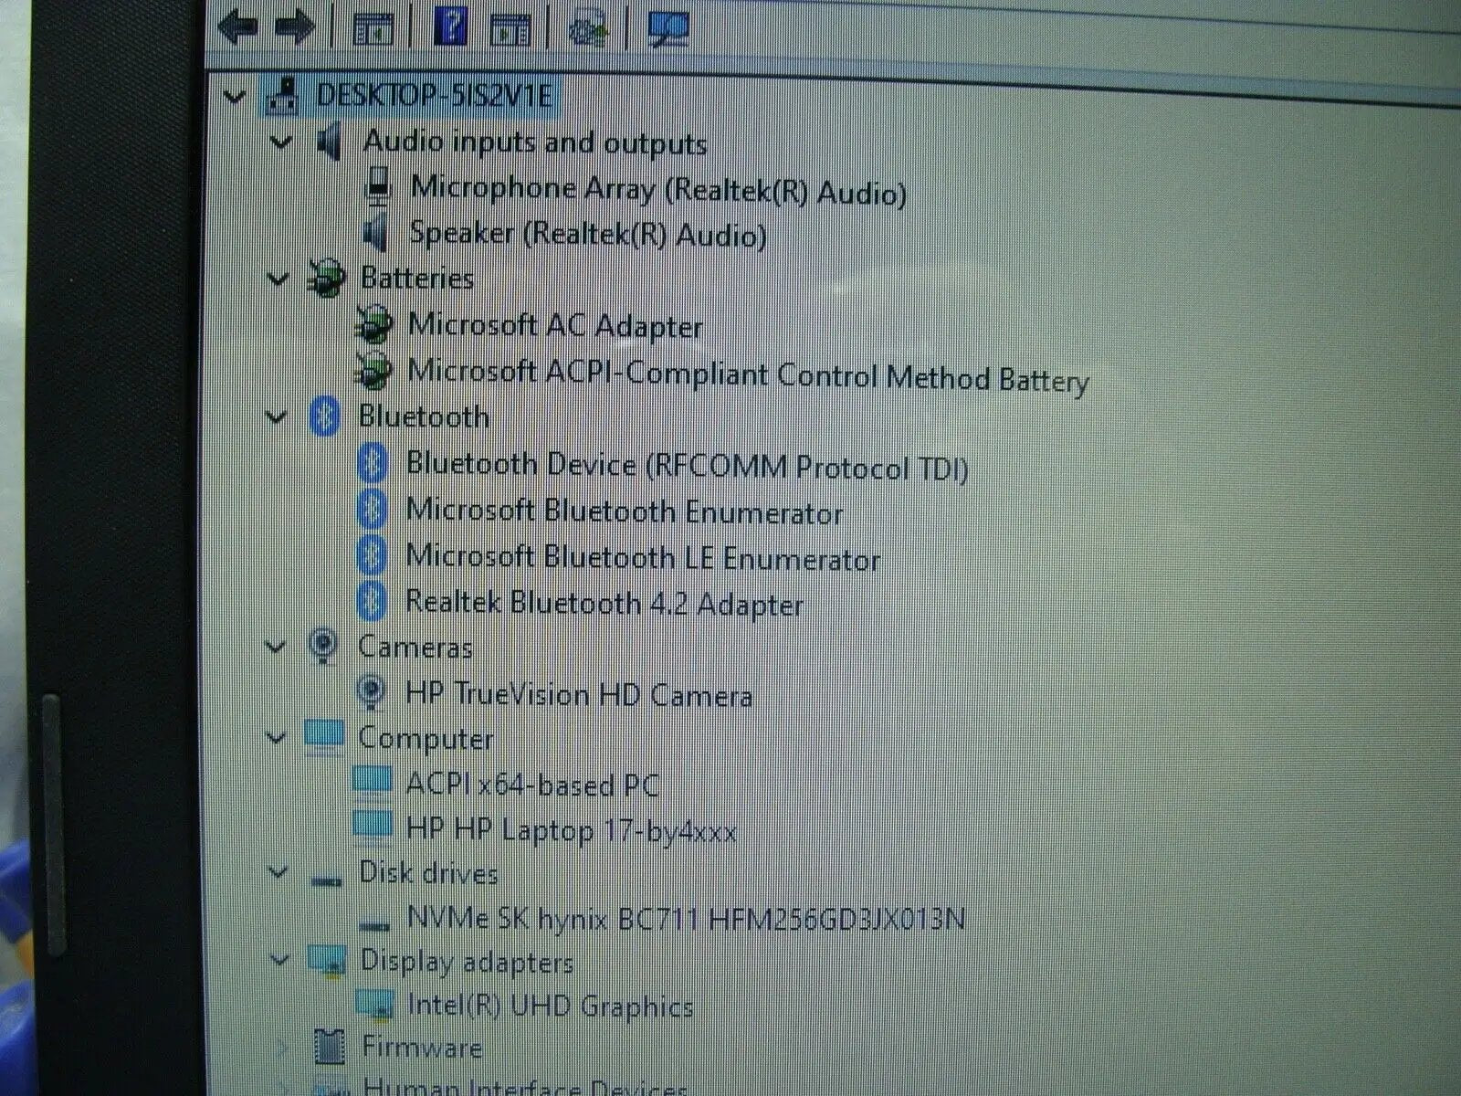Click camera icon beside HP TrueVision HD Camera
The width and height of the screenshot is (1461, 1096).
(x=370, y=691)
